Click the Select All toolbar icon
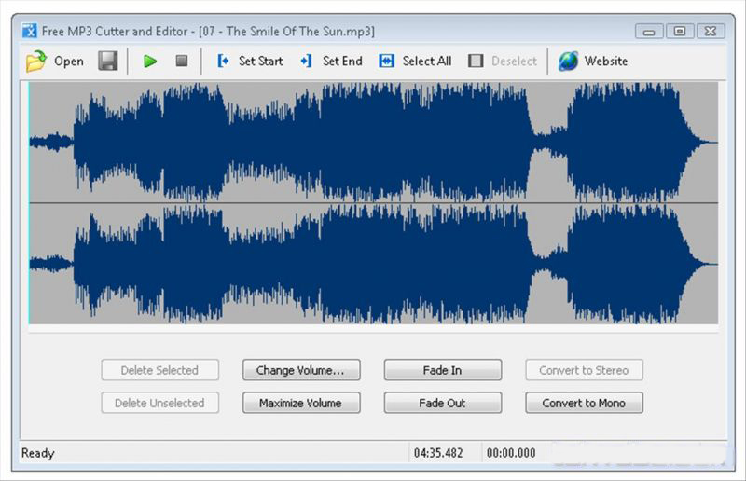The height and width of the screenshot is (481, 746). 386,62
